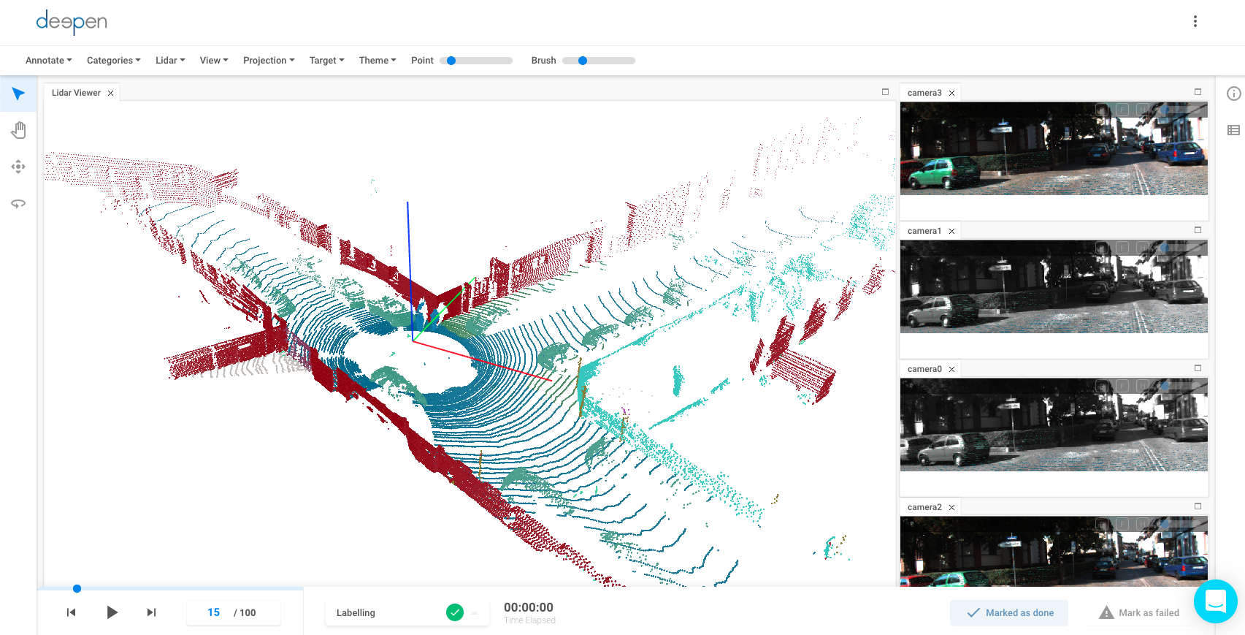
Task: Select the camera1 tab
Action: coord(924,231)
